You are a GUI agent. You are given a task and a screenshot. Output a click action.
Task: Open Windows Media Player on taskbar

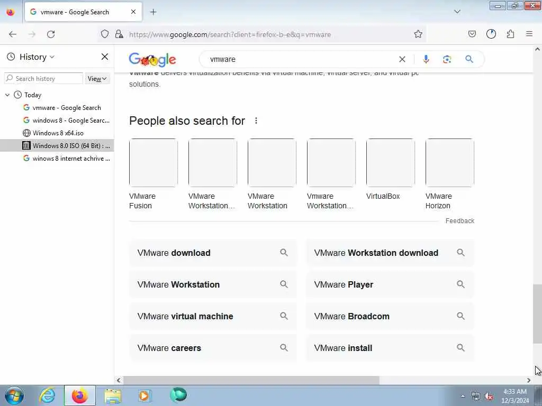[x=144, y=395]
